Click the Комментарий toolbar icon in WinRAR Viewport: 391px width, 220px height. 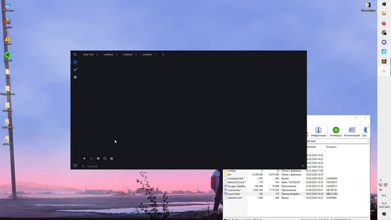(352, 132)
